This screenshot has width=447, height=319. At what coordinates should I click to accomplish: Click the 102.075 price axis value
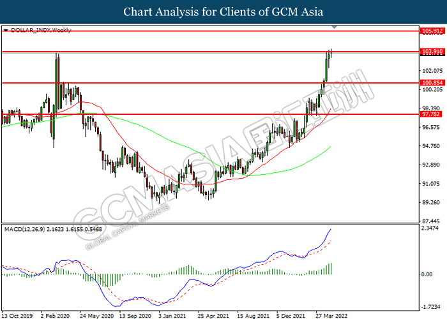(432, 71)
